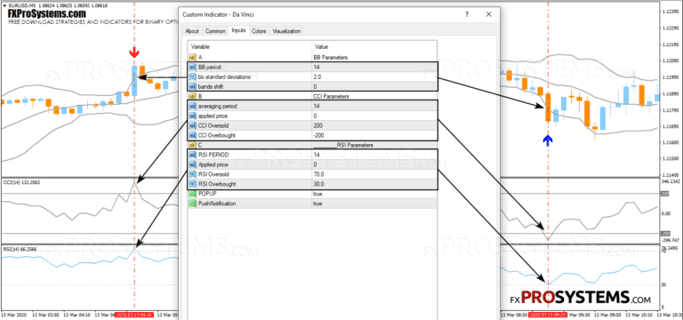Toggle the PushNotification true value
The height and width of the screenshot is (320, 683).
pos(374,204)
